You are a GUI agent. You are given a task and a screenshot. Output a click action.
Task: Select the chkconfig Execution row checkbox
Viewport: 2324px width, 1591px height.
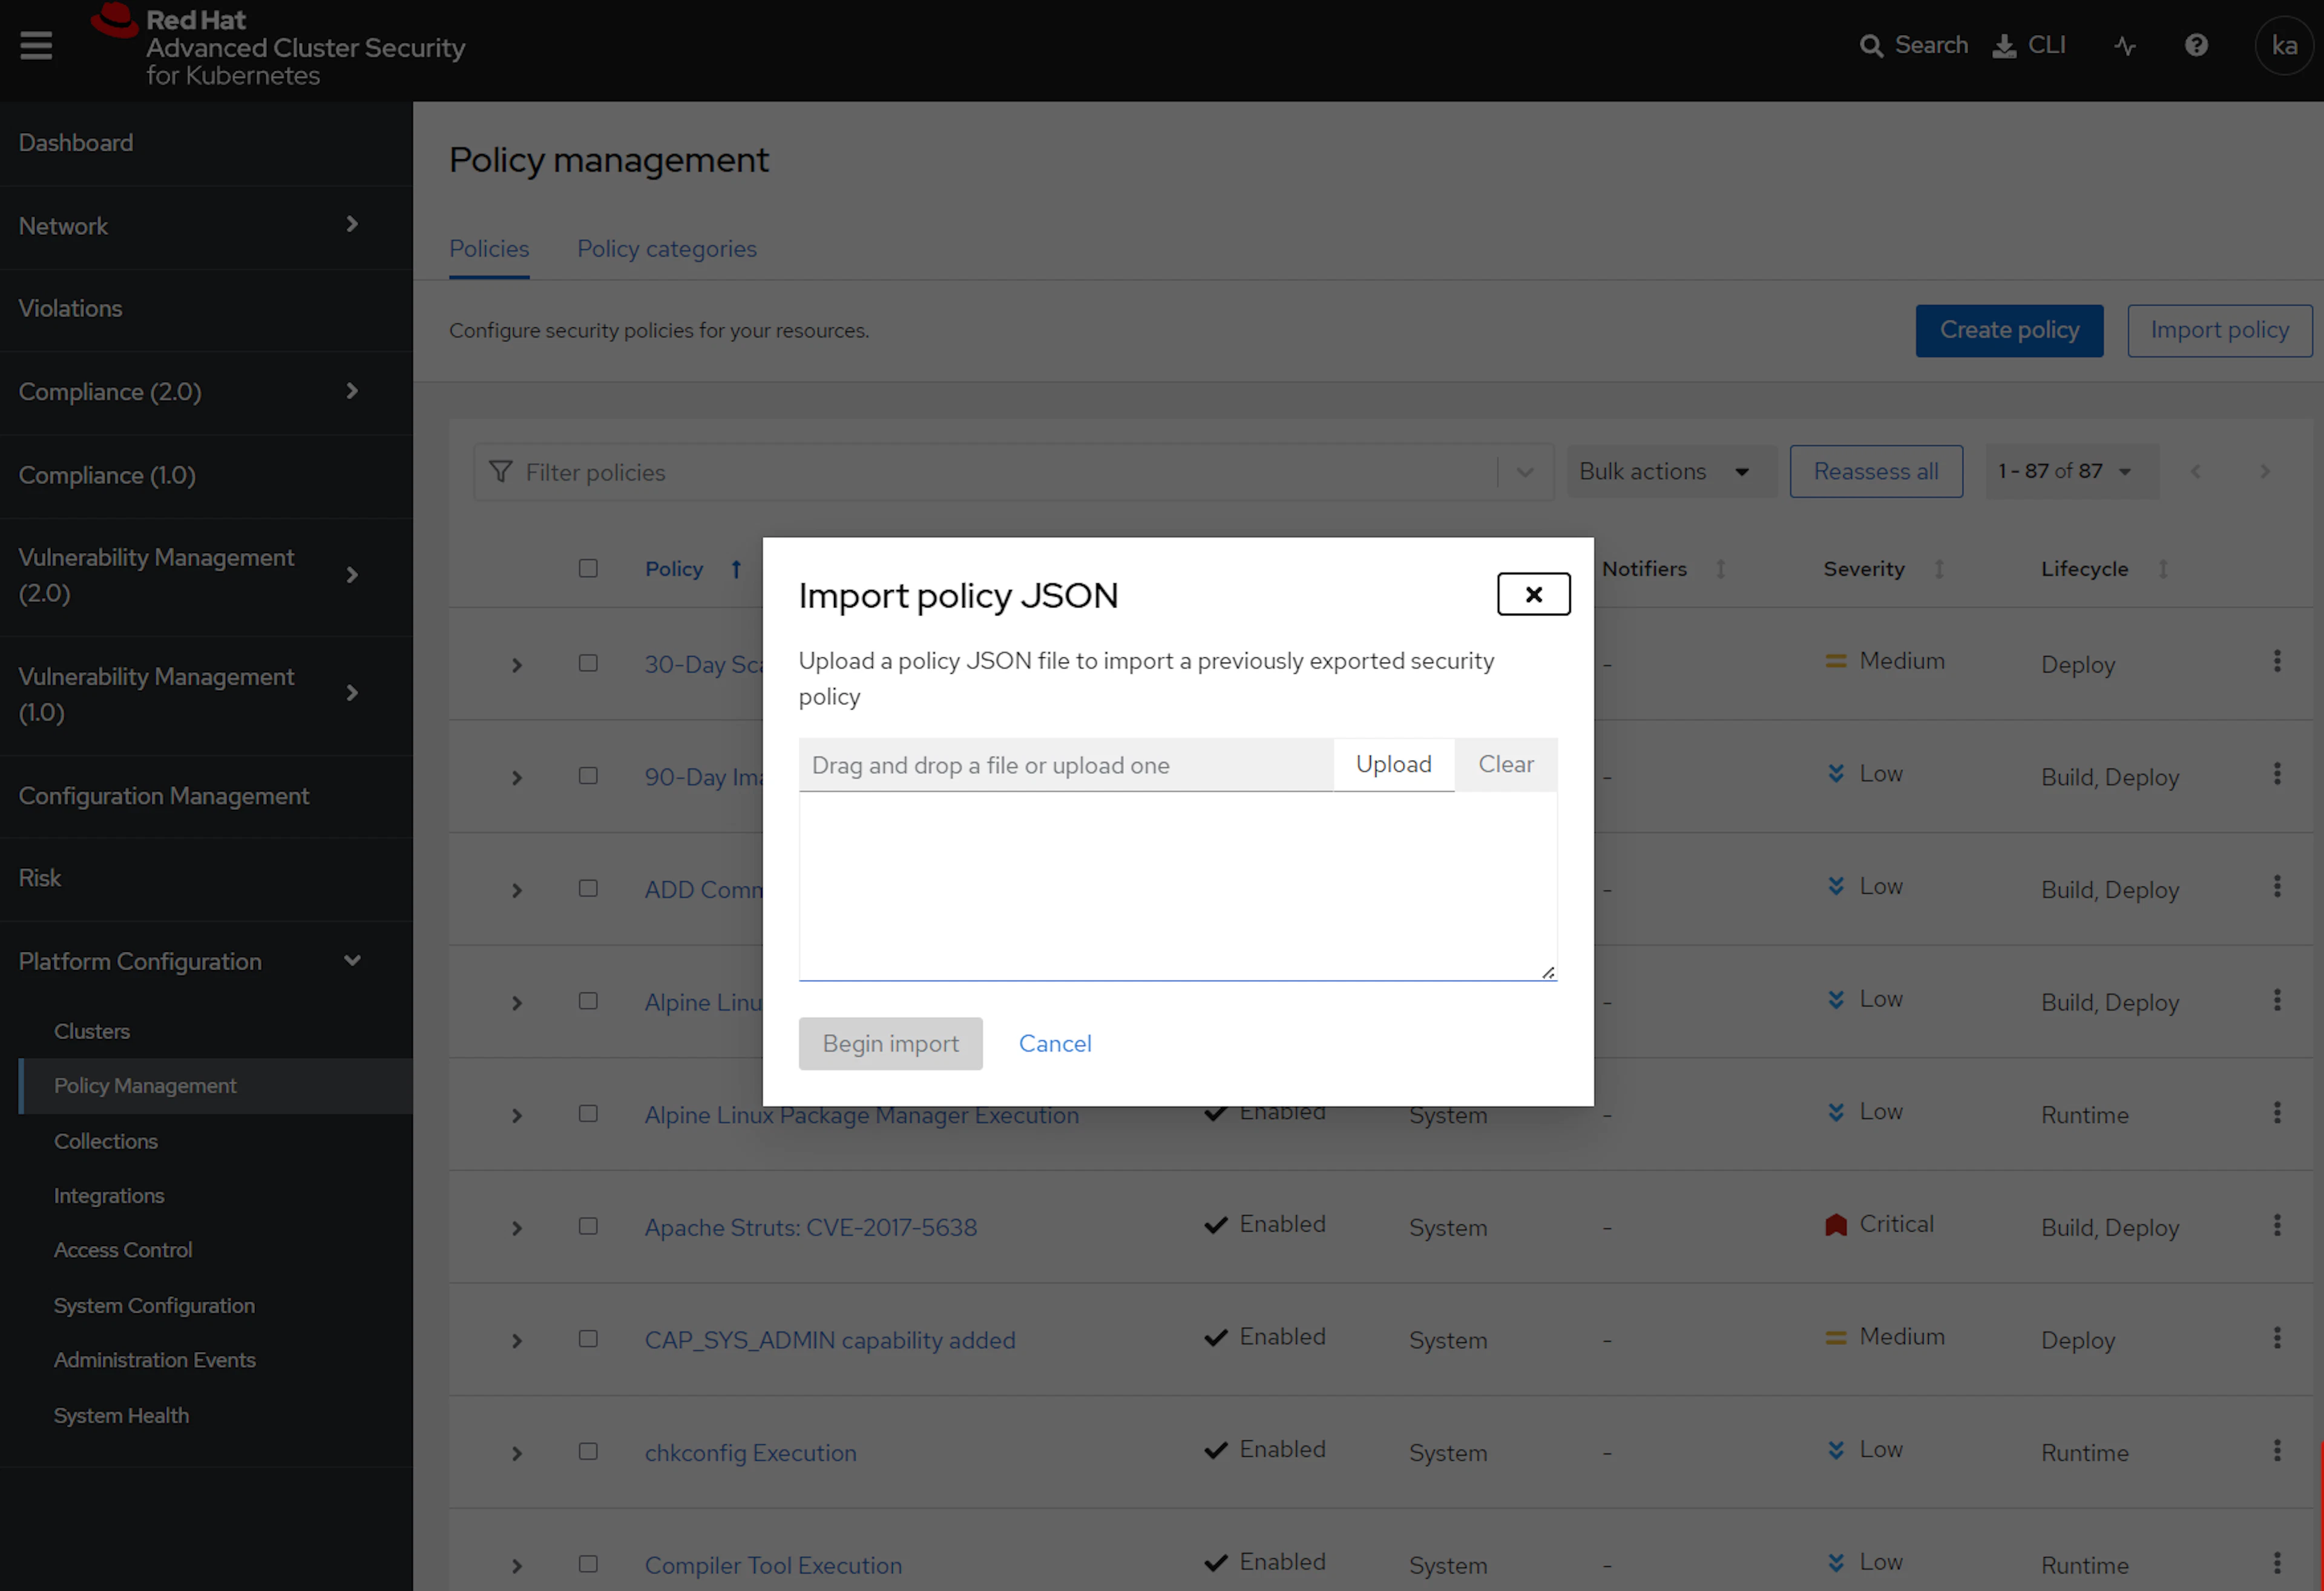click(x=588, y=1451)
